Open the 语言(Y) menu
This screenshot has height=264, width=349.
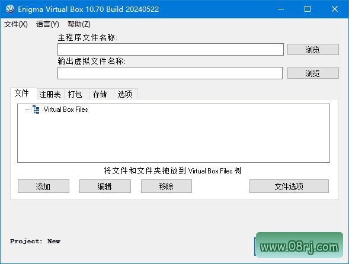point(47,24)
